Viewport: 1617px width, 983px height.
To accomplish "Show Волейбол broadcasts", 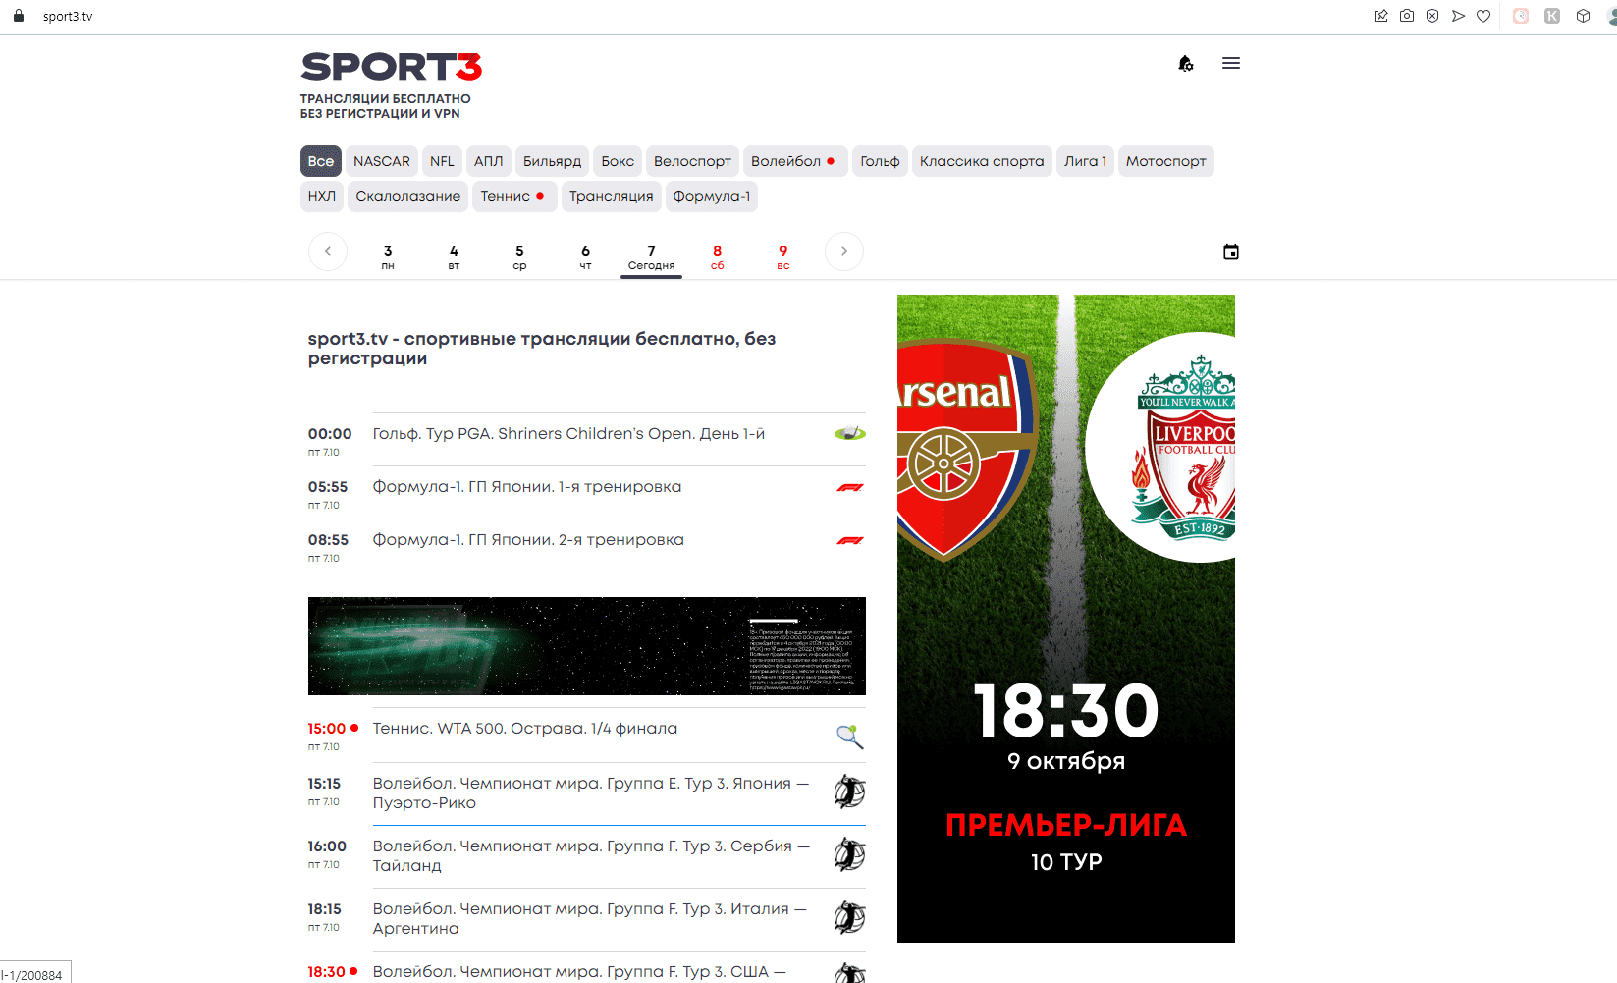I will click(793, 161).
